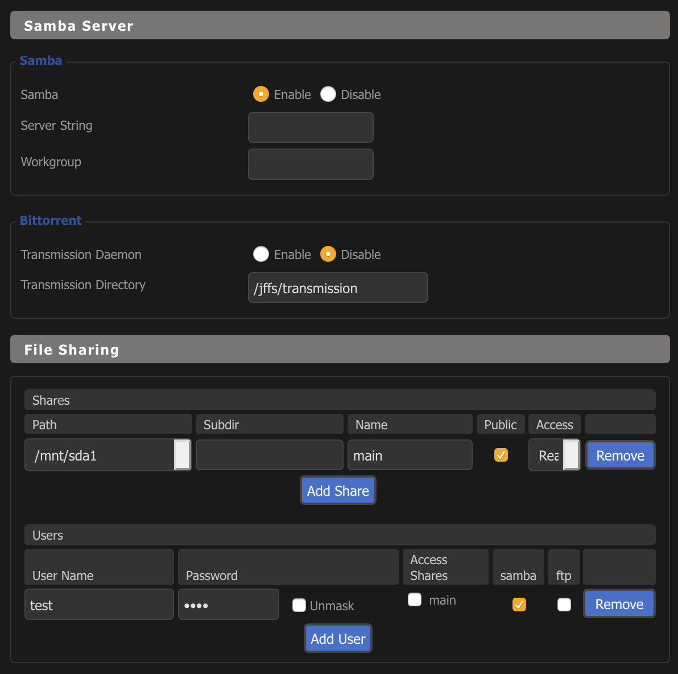Click the share Name field containing main
Image resolution: width=678 pixels, height=674 pixels.
point(410,455)
